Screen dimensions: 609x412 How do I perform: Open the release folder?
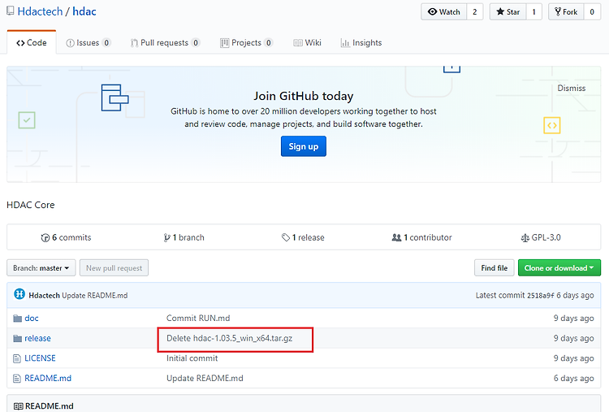37,338
